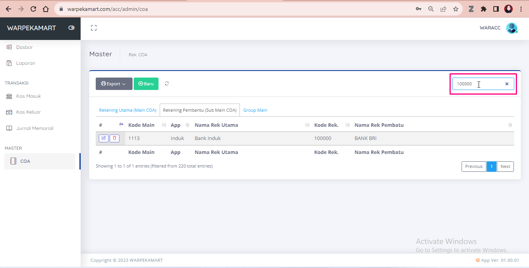Sort by Kode Main column header
The image size is (529, 268).
pos(146,125)
